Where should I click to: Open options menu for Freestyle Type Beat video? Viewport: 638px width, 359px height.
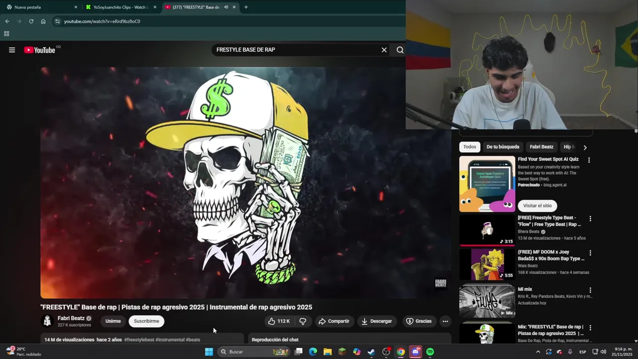[590, 218]
